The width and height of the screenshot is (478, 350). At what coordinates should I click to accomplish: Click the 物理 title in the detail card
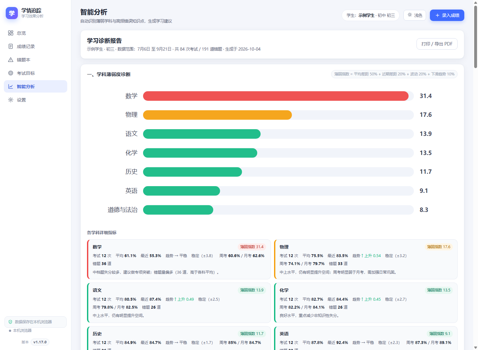[x=284, y=247]
